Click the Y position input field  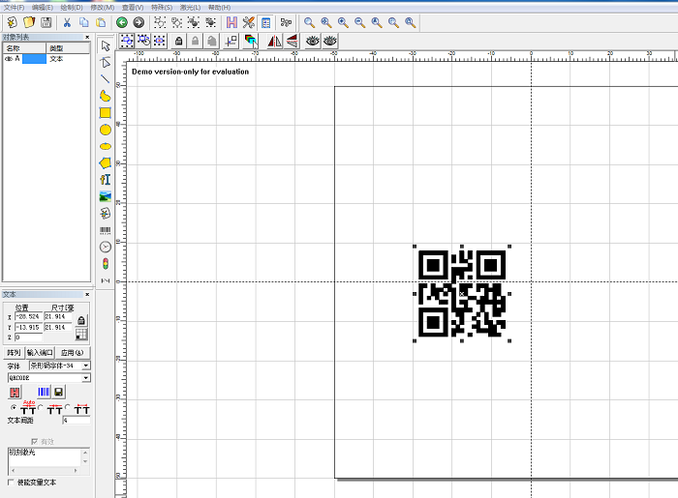28,327
